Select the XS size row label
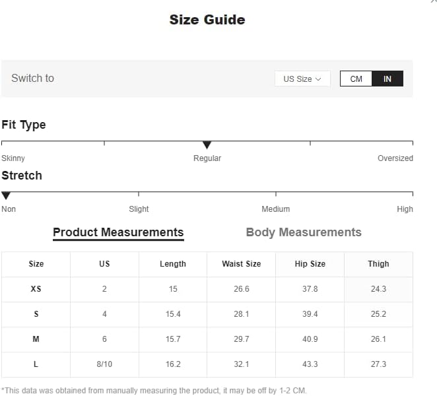This screenshot has width=437, height=396. (36, 289)
